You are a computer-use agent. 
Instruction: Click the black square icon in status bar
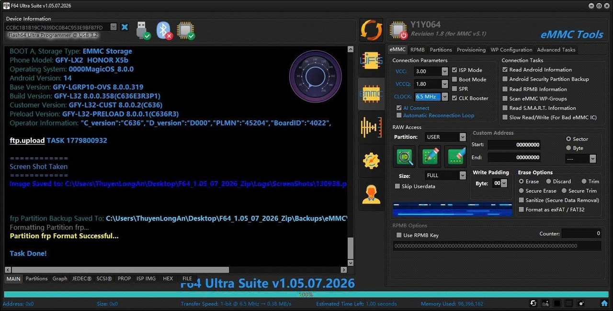(557, 303)
